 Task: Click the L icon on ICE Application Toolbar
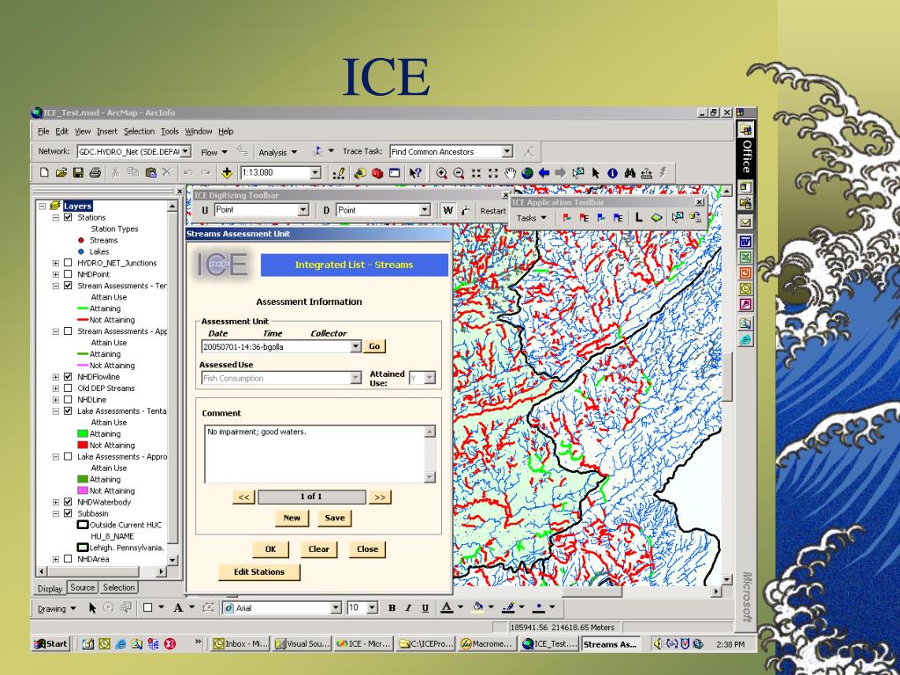click(638, 217)
